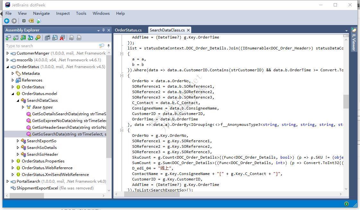The width and height of the screenshot is (360, 210).
Task: Click the Type to search field
Action: 51,46
